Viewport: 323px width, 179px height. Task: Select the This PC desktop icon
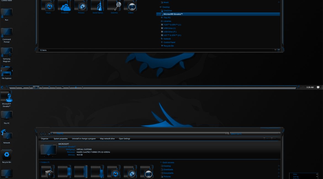pyautogui.click(x=7, y=117)
